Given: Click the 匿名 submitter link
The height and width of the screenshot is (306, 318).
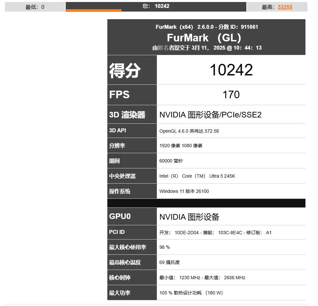Looking at the screenshot, I should [163, 48].
